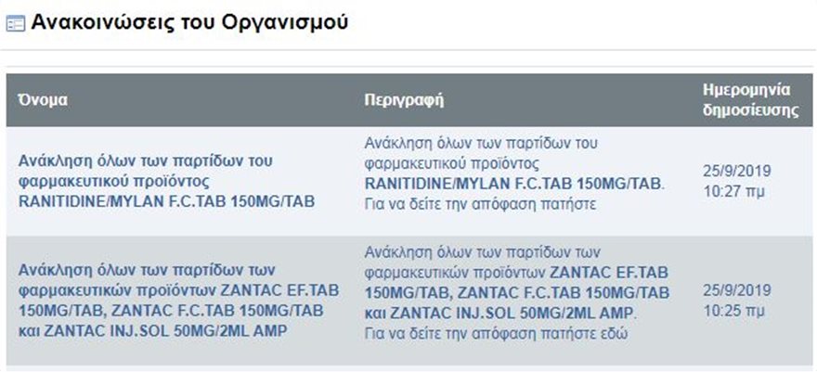Click ZANTAC INJ.SOL 50MG/2ML AMP line in the Όνομα column

pos(152,331)
